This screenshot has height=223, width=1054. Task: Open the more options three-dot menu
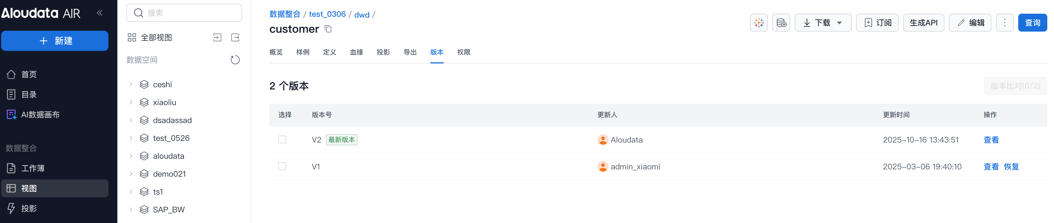click(x=1004, y=23)
